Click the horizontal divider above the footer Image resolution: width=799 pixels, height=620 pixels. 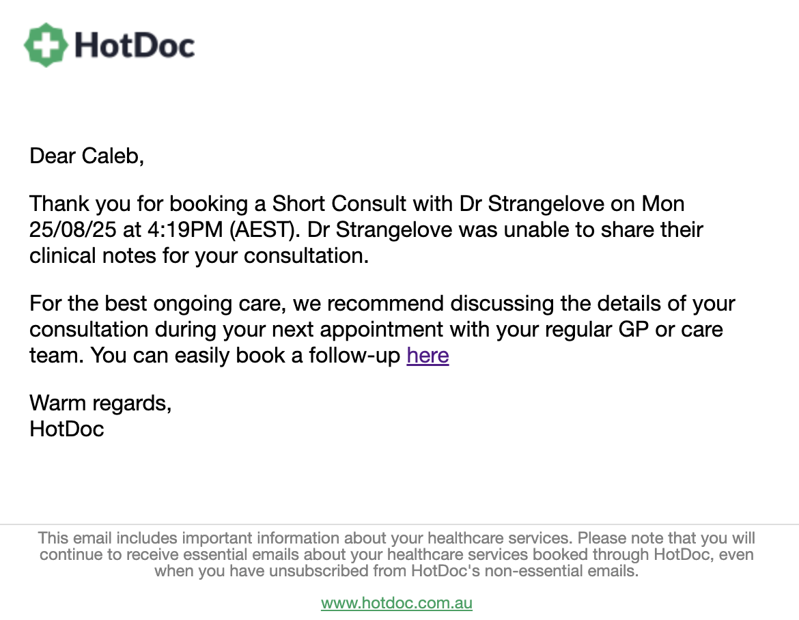(399, 524)
